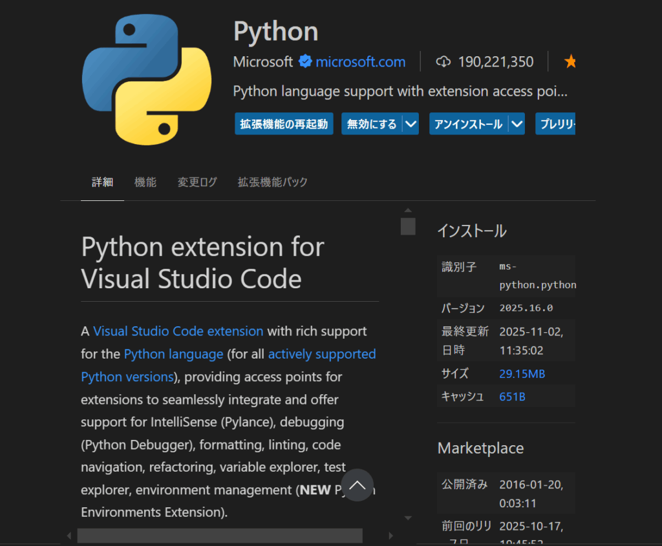Screen dimensions: 662x546
Task: Switch to the 機能 tab
Action: pos(145,182)
